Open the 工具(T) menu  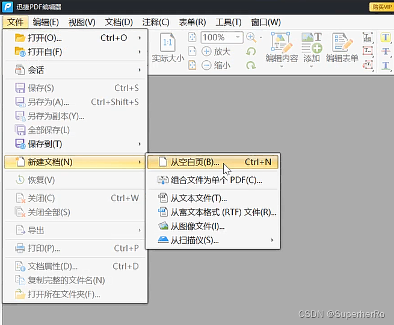(229, 22)
